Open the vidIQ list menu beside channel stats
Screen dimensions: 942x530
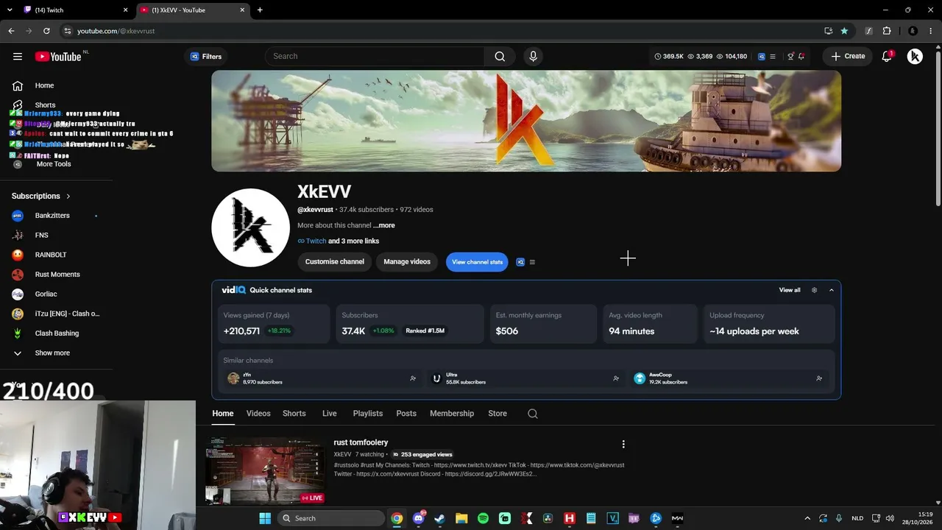(532, 262)
